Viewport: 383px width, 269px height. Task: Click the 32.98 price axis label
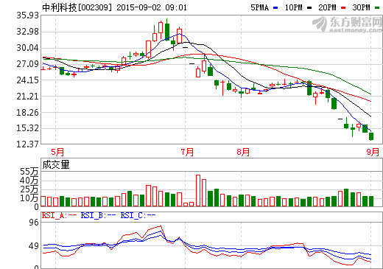pyautogui.click(x=27, y=32)
